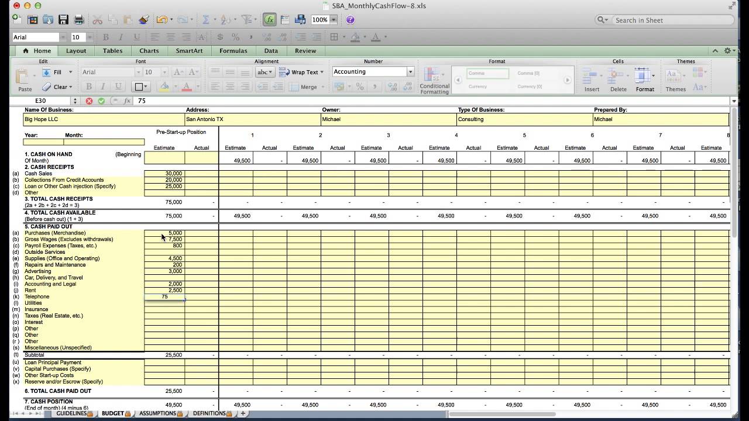The image size is (749, 421).
Task: Click the purple Help icon
Action: pos(350,19)
